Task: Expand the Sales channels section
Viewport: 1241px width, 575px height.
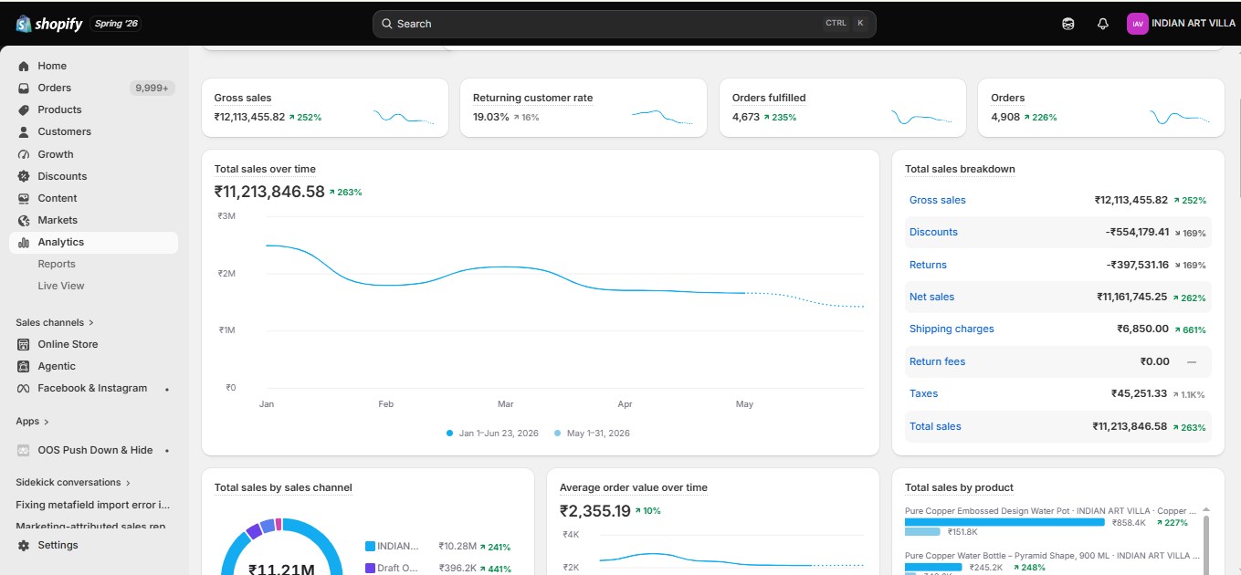Action: tap(55, 322)
